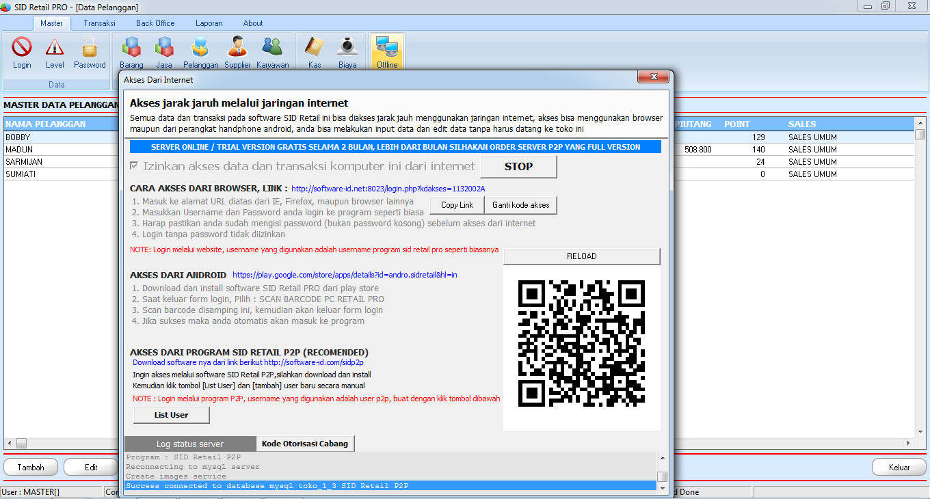Click the RELOAD button above QR code

581,256
